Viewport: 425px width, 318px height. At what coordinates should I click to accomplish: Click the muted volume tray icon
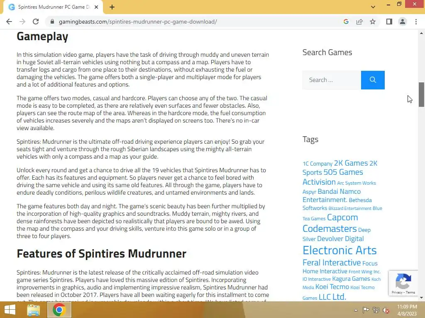coord(386,310)
